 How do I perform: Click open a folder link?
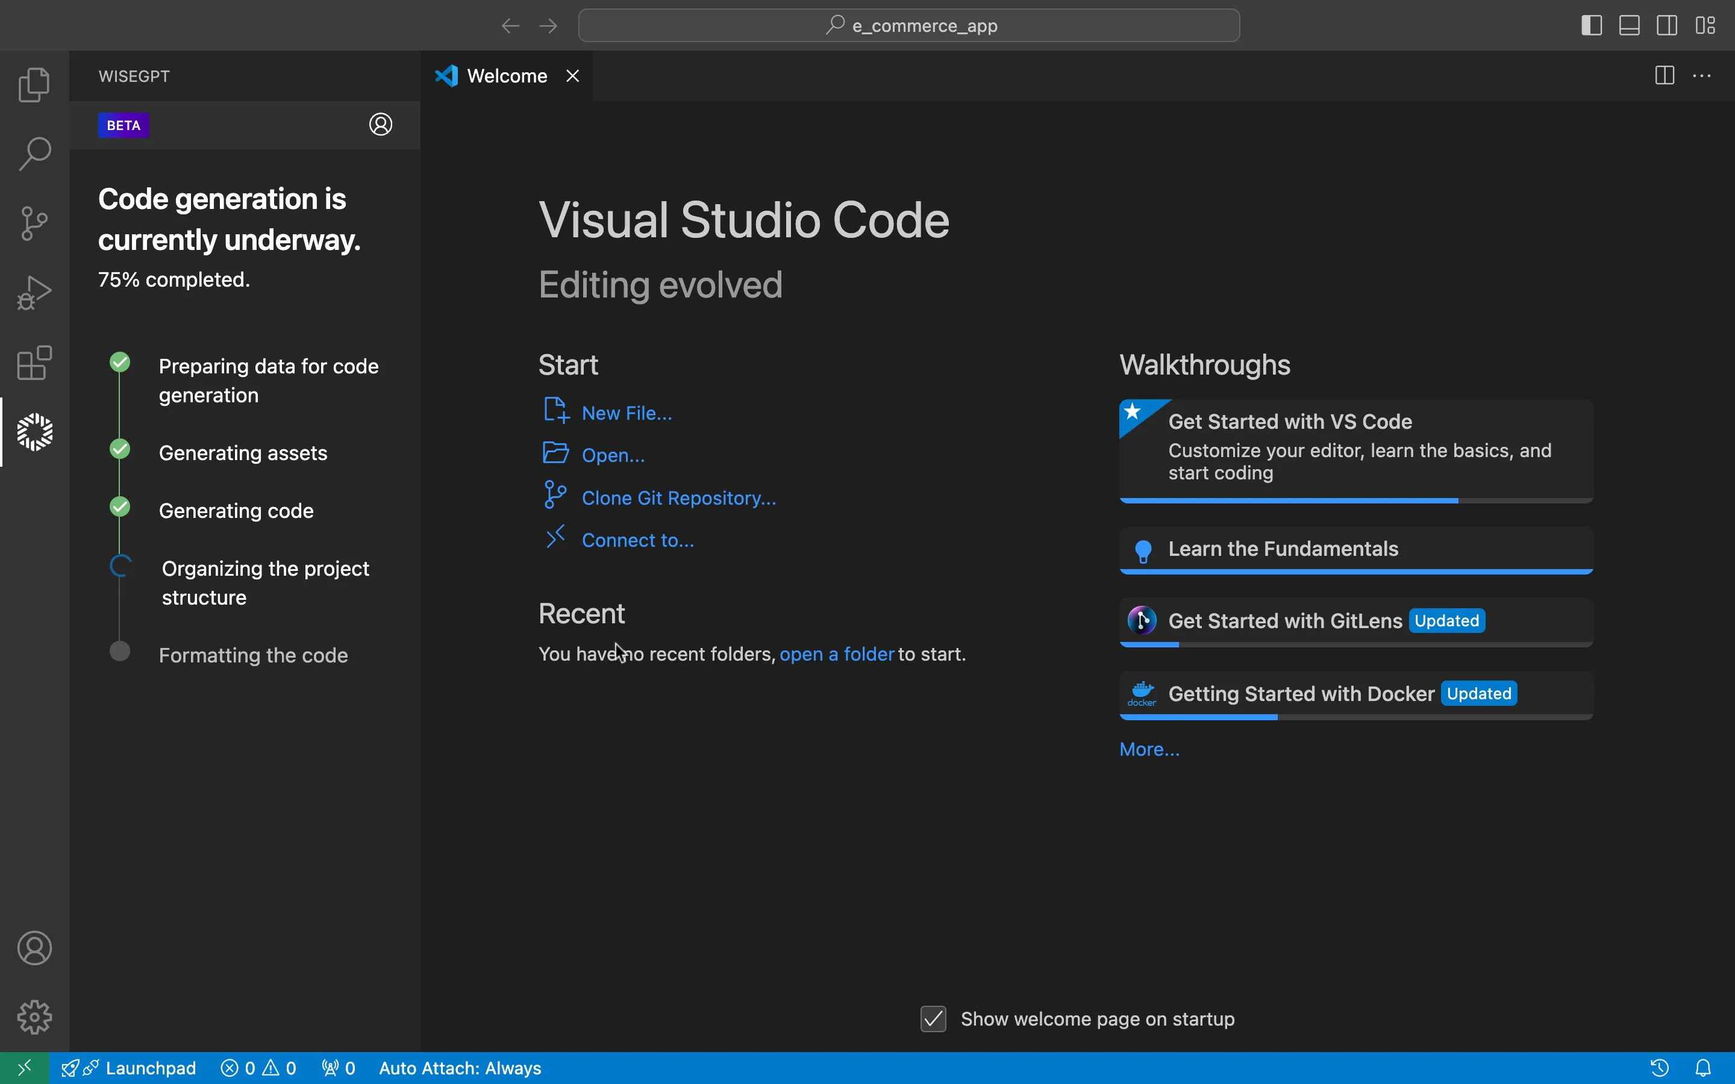[x=837, y=654]
